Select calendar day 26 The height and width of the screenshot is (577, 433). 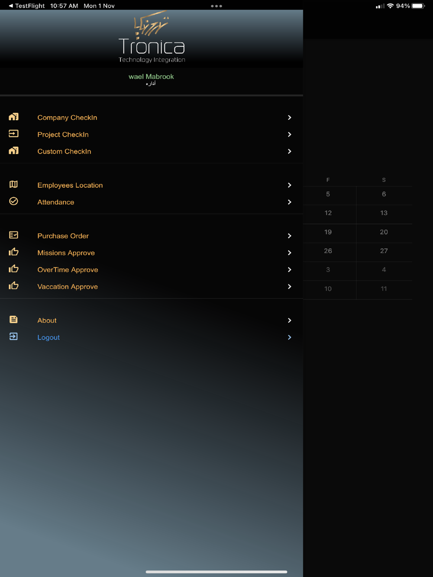(x=328, y=251)
